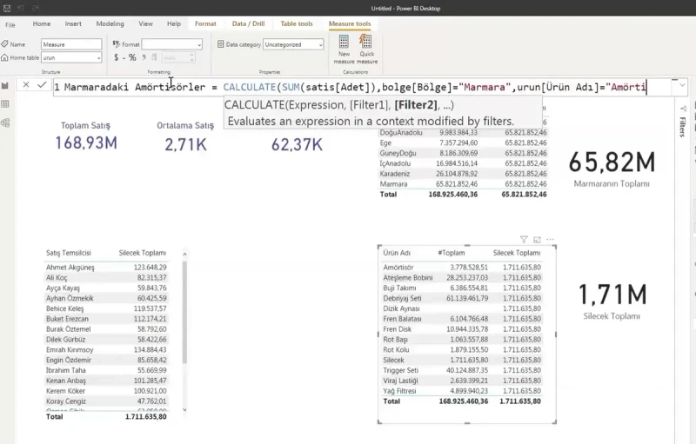Click the Redo arrow in title bar
The height and width of the screenshot is (444, 696).
click(x=35, y=8)
